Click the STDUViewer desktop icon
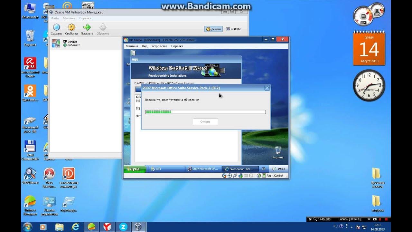 (30, 176)
